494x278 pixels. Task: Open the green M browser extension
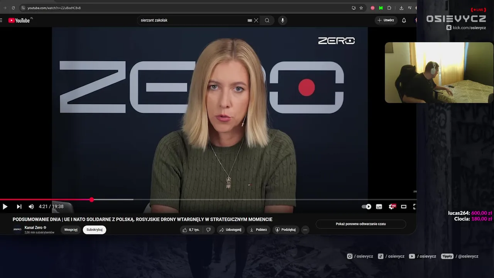click(381, 8)
